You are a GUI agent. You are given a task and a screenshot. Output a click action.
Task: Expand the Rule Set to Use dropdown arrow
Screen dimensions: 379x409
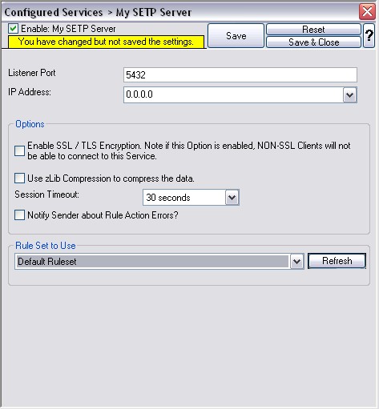click(296, 262)
